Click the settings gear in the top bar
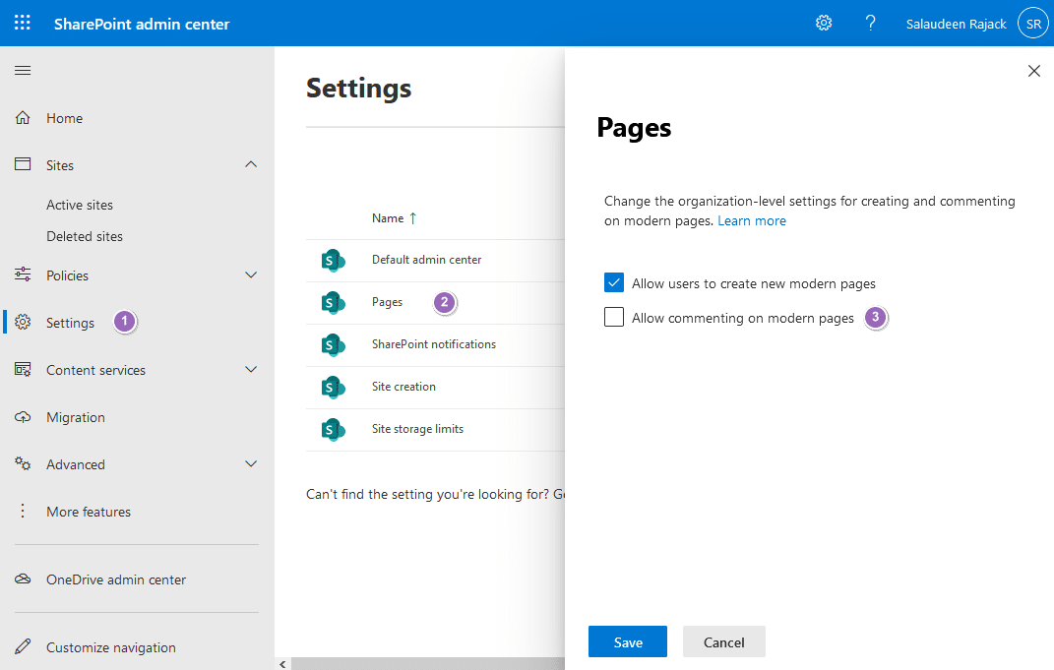The width and height of the screenshot is (1054, 670). tap(824, 22)
